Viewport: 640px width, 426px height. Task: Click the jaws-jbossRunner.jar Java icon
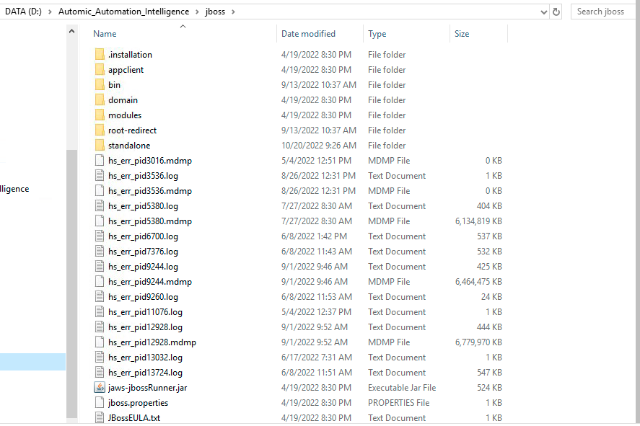(100, 388)
